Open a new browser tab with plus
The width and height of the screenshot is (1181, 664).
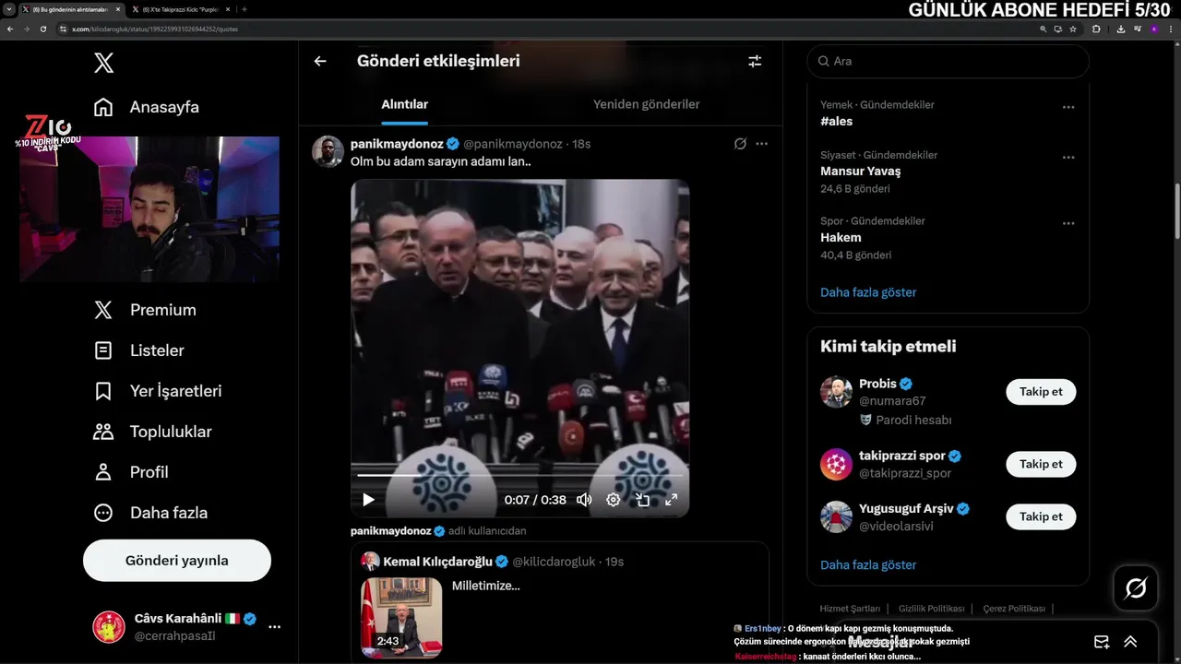(x=245, y=9)
